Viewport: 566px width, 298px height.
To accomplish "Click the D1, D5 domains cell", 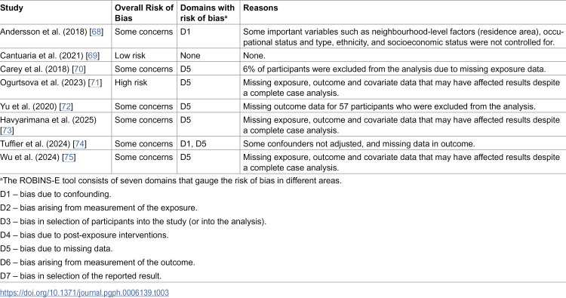I will tap(193, 143).
